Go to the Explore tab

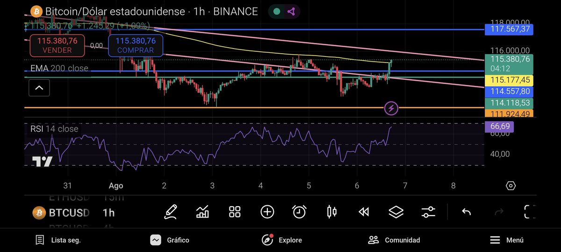point(281,240)
